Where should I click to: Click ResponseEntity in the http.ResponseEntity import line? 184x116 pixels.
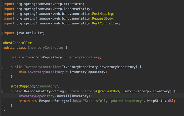coord(77,9)
